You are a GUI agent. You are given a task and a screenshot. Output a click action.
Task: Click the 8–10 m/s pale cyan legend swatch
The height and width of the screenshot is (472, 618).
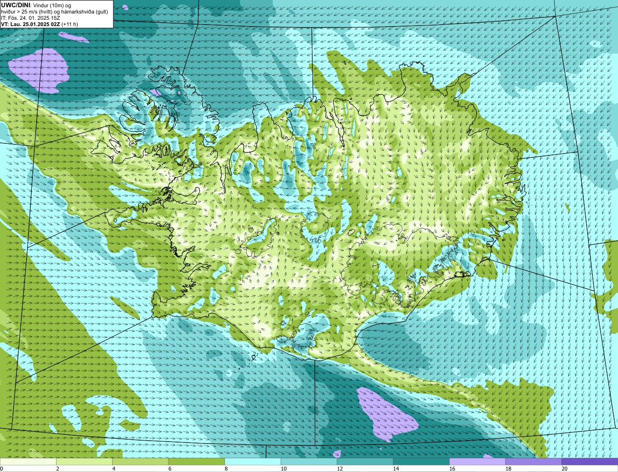253,462
